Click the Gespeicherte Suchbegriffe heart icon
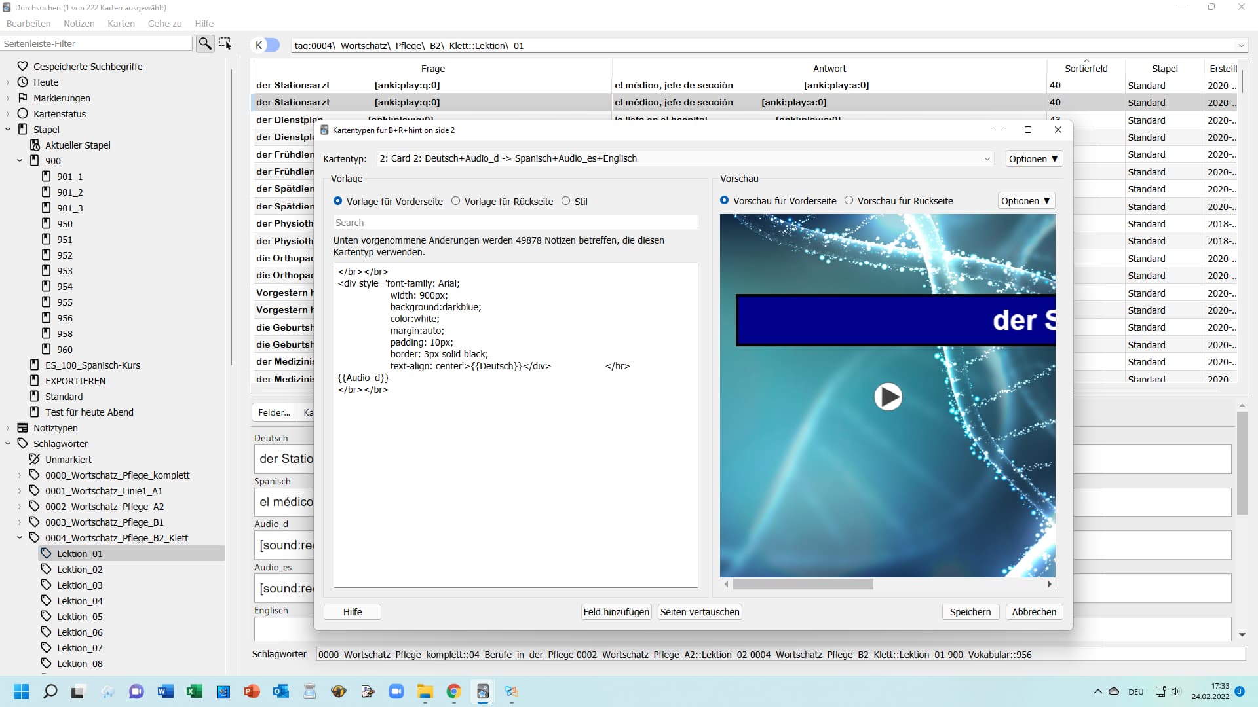This screenshot has width=1258, height=707. [x=22, y=67]
